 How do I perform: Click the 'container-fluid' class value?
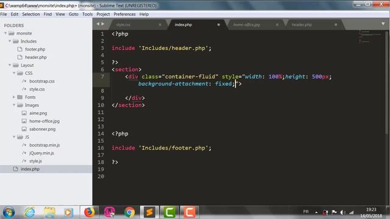point(190,77)
